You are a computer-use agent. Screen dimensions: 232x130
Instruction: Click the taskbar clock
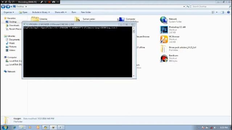coord(224,127)
